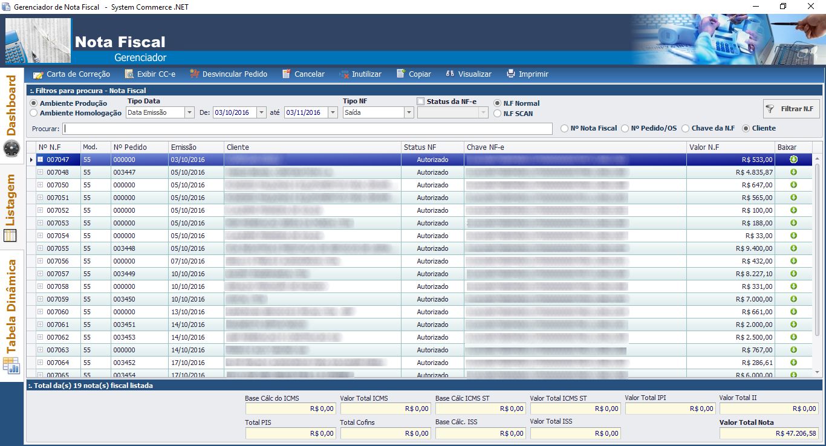Cancel the invoice with Cancelar icon
The width and height of the screenshot is (826, 446).
(287, 74)
